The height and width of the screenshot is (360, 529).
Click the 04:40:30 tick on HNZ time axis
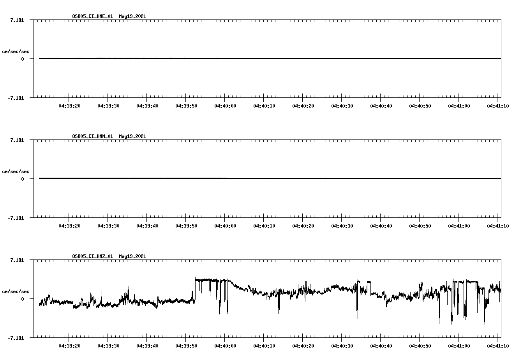click(x=342, y=345)
